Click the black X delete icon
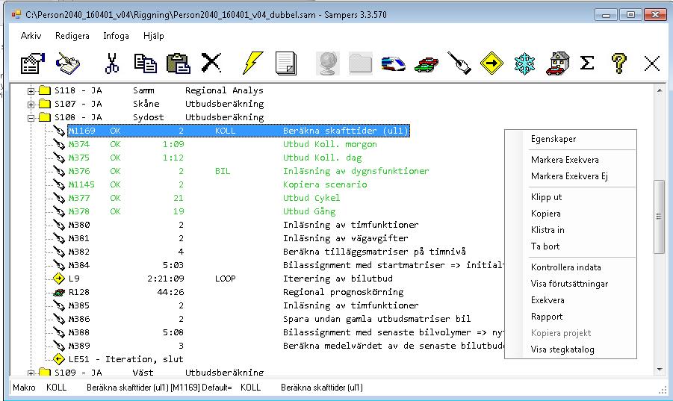 tap(211, 63)
